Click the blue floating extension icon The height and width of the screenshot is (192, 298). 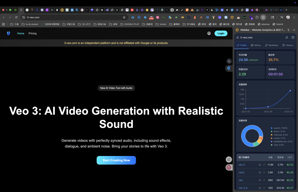229,68
